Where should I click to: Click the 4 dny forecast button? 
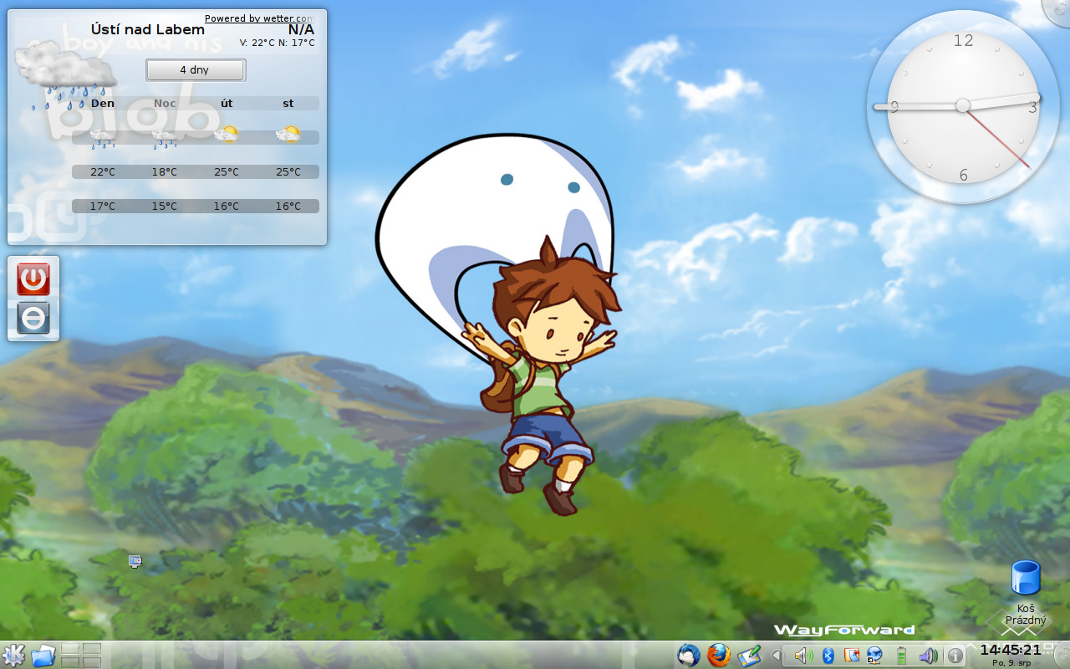(x=196, y=70)
